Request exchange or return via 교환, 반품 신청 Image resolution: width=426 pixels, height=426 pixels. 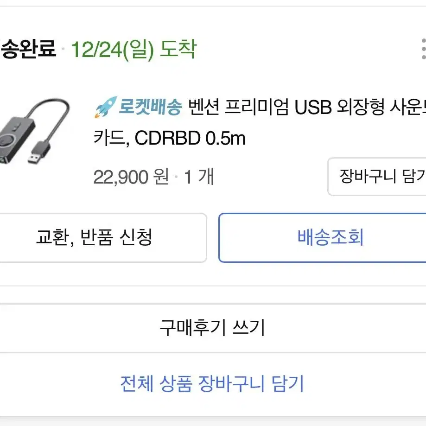(103, 238)
